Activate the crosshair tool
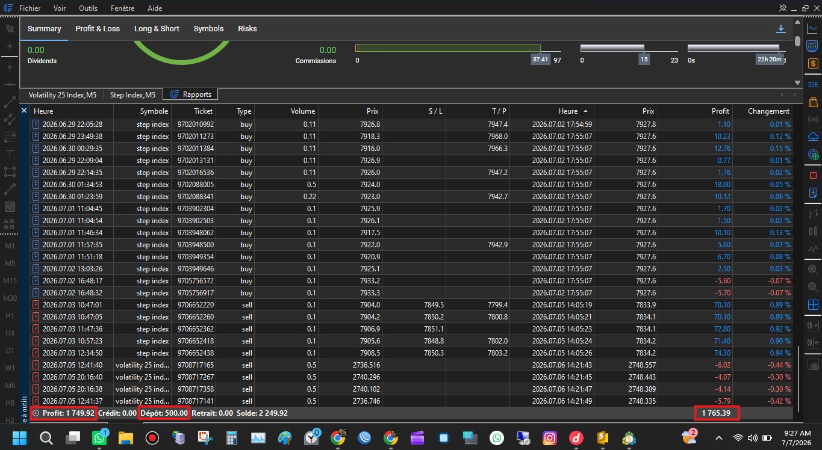The width and height of the screenshot is (822, 450). pos(10,46)
